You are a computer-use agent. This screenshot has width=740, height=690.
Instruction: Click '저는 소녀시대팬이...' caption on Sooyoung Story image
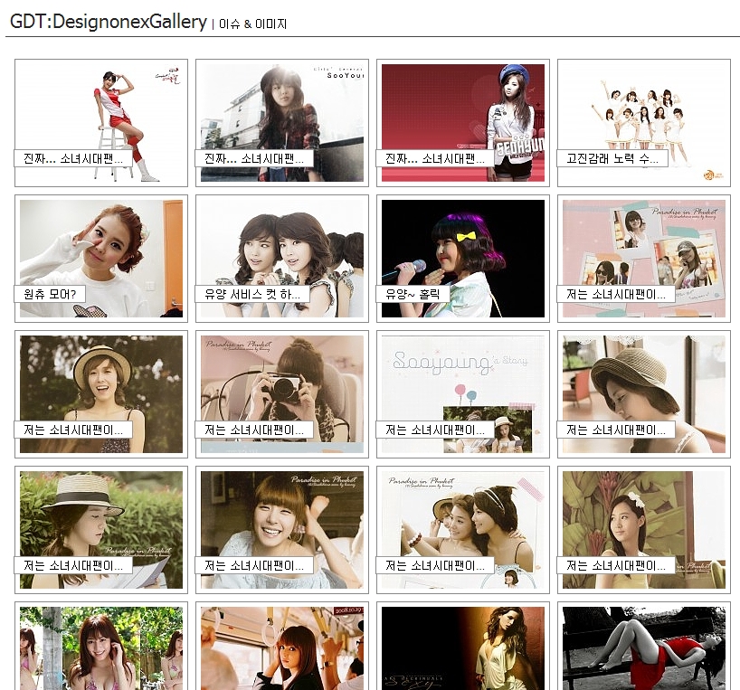click(434, 430)
